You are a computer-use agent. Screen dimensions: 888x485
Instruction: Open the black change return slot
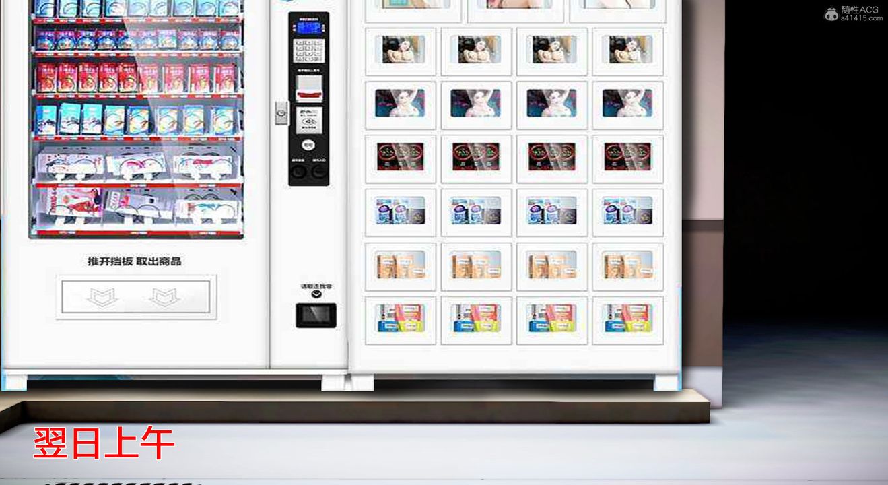coord(316,315)
